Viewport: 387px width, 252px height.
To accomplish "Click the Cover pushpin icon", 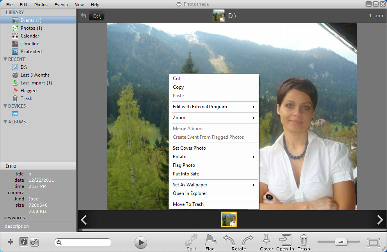I will click(x=266, y=243).
